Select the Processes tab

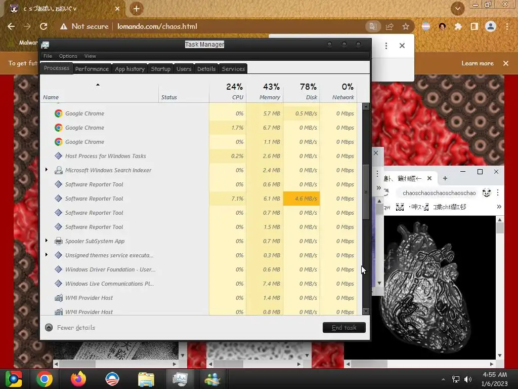pos(57,68)
